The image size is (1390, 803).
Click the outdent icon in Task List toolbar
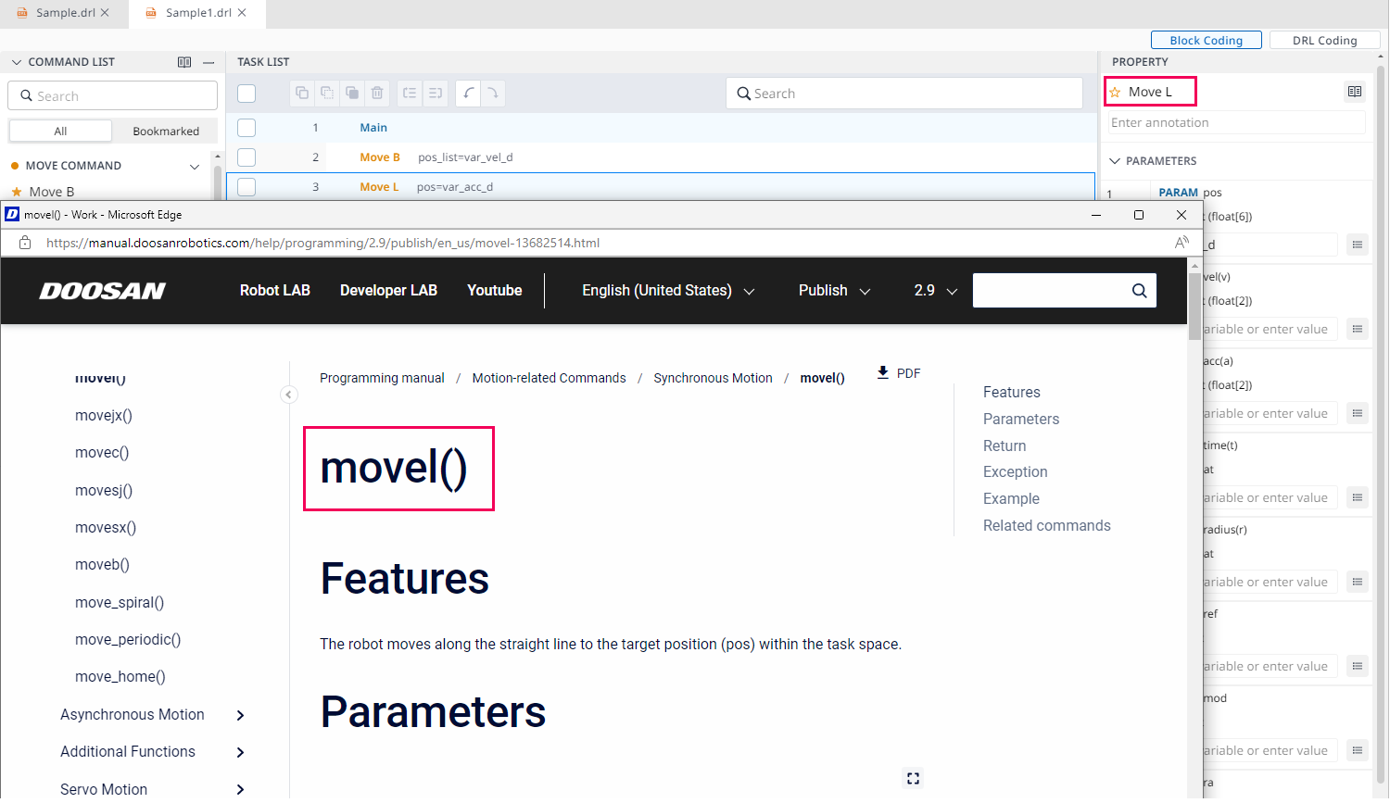pyautogui.click(x=410, y=93)
